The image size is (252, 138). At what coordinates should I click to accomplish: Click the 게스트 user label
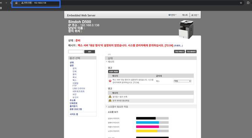[x=185, y=15]
